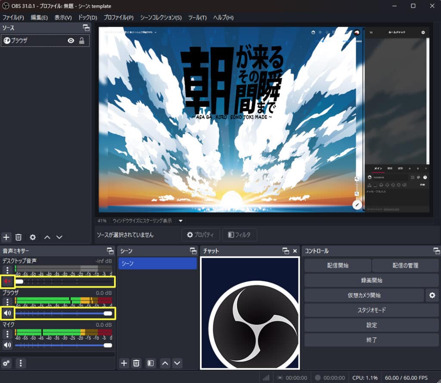Add a new source with the plus icon
Screen dimensions: 441x383
[6, 237]
